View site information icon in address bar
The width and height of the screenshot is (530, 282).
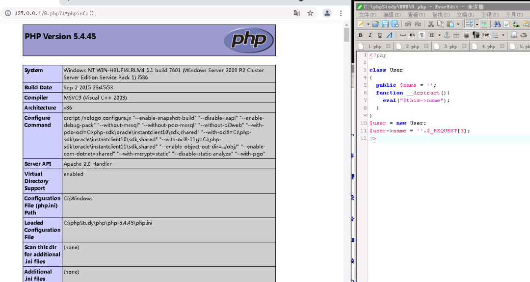8,13
